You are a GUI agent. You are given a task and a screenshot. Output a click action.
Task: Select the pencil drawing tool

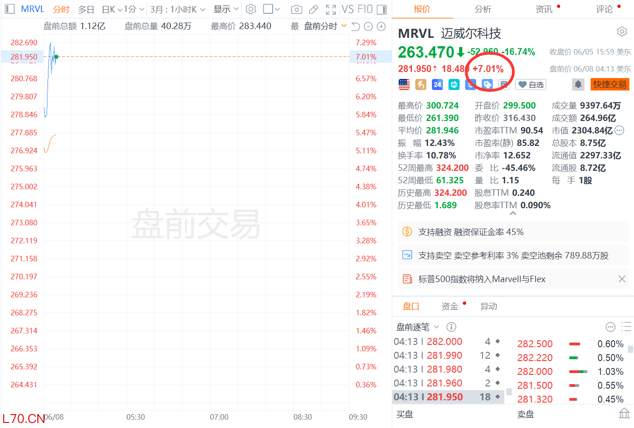[x=313, y=9]
